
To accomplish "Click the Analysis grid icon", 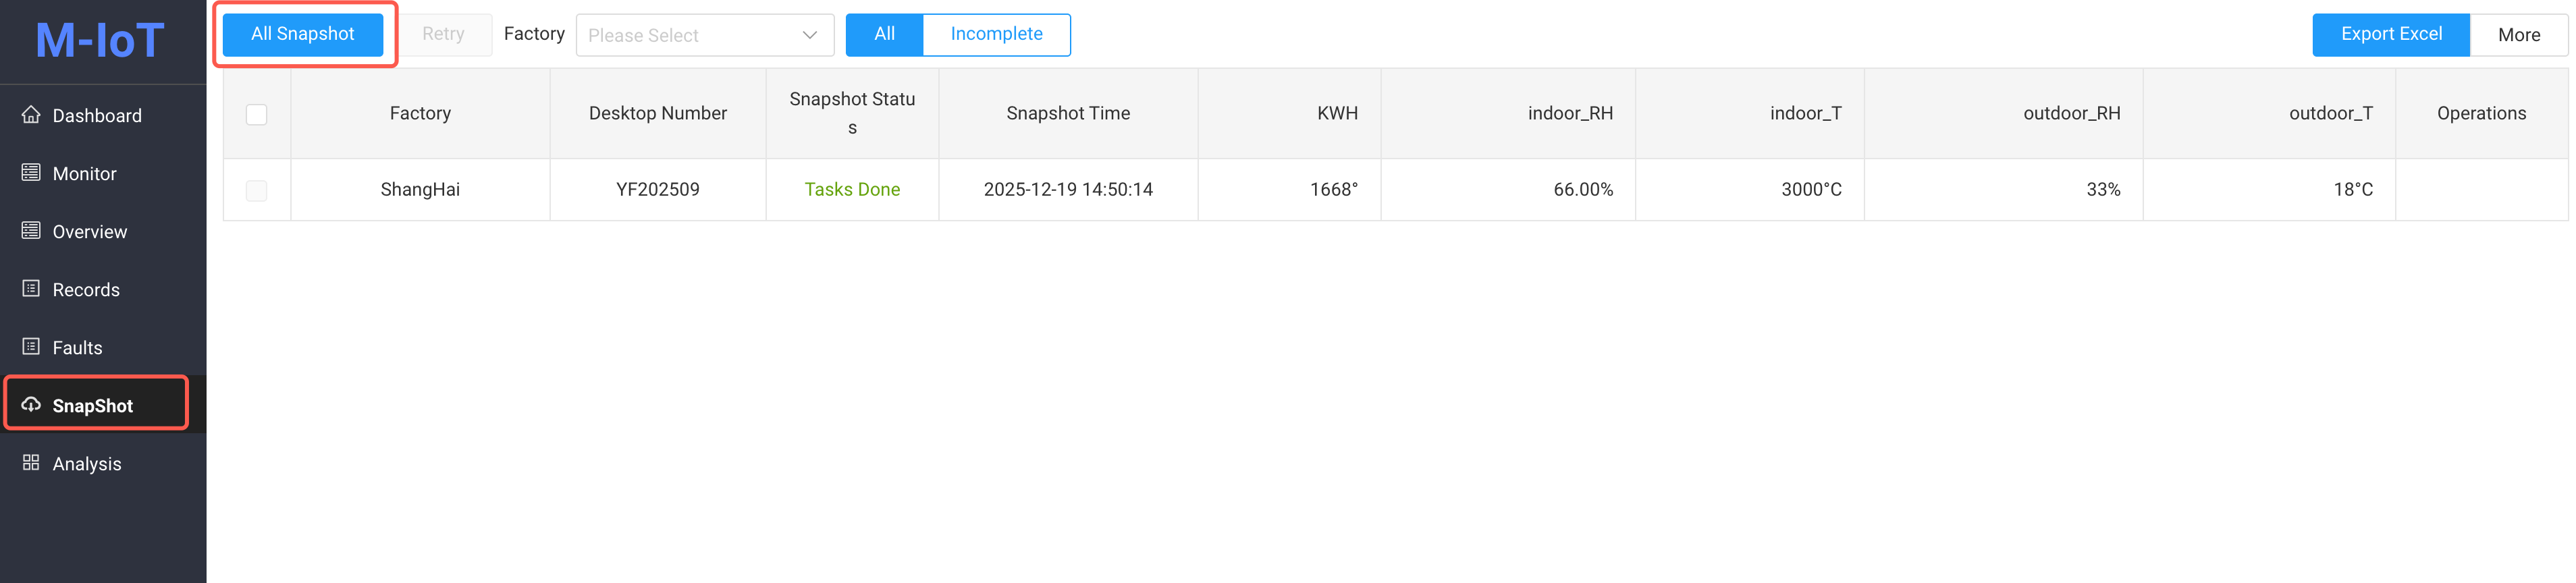I will point(31,463).
